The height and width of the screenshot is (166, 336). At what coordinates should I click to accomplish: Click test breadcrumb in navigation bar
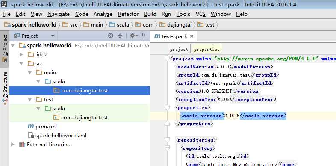[x=206, y=25]
